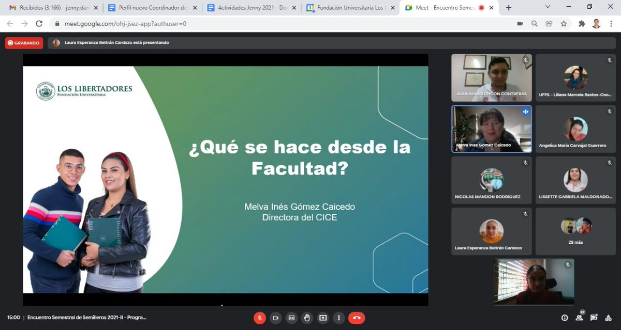Select Lissette Gabriela Maldonado tile
The width and height of the screenshot is (621, 330).
tap(575, 180)
